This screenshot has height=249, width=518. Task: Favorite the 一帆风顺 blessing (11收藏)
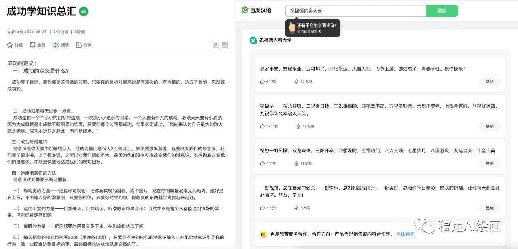(297, 163)
